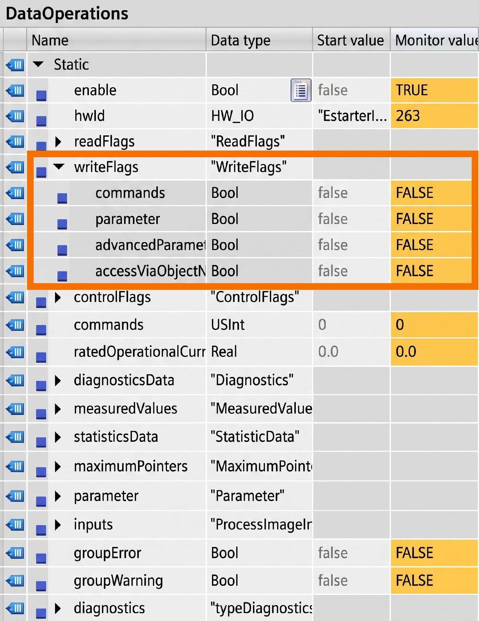The image size is (479, 621).
Task: Click the DB icon of hwId row
Action: (x=15, y=116)
